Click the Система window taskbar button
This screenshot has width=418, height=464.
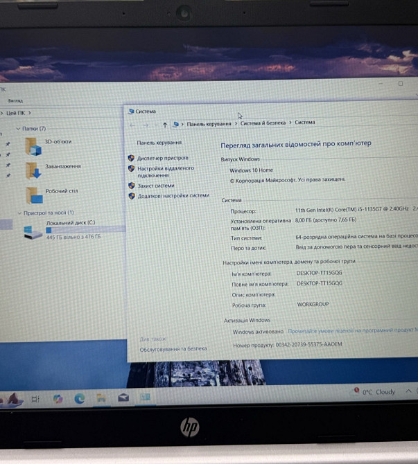click(145, 397)
